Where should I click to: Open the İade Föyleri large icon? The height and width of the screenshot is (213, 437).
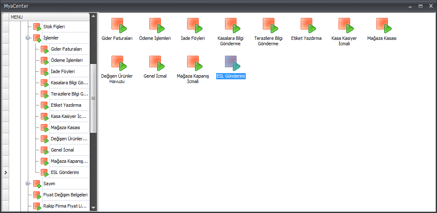[x=195, y=26]
